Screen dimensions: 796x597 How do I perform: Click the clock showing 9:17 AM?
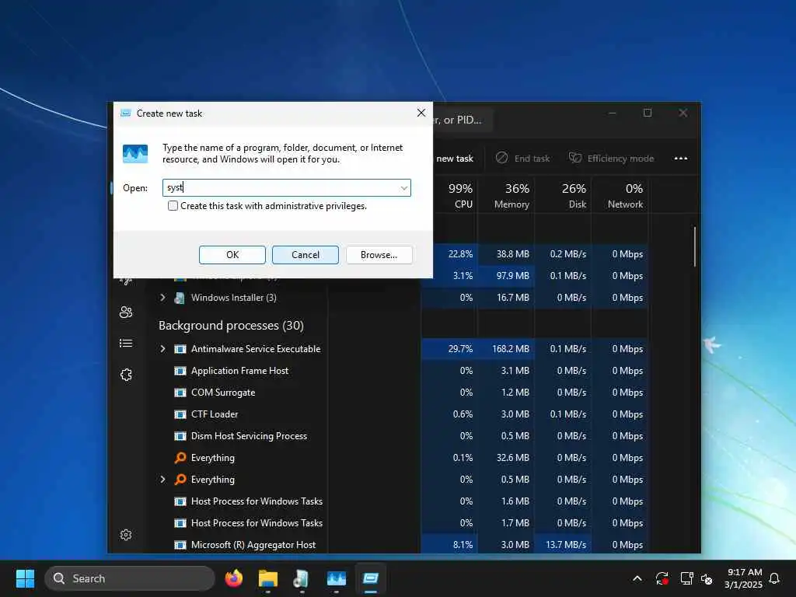point(744,572)
